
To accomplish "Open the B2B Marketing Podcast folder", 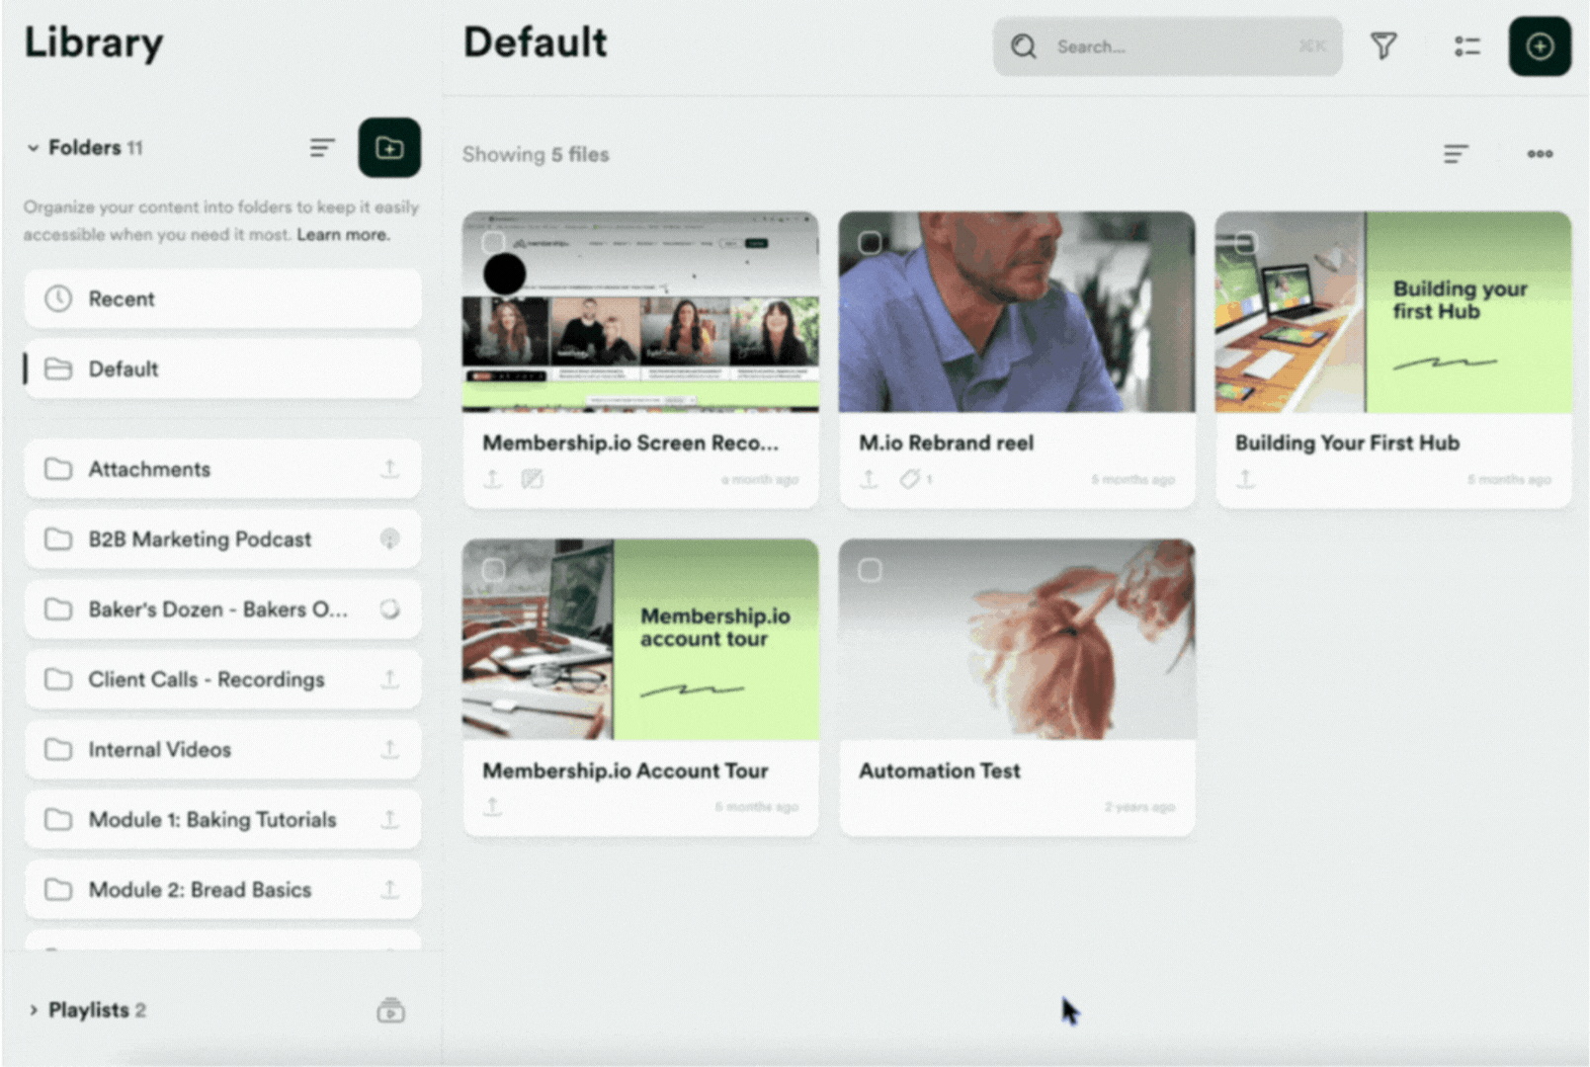I will [x=222, y=538].
